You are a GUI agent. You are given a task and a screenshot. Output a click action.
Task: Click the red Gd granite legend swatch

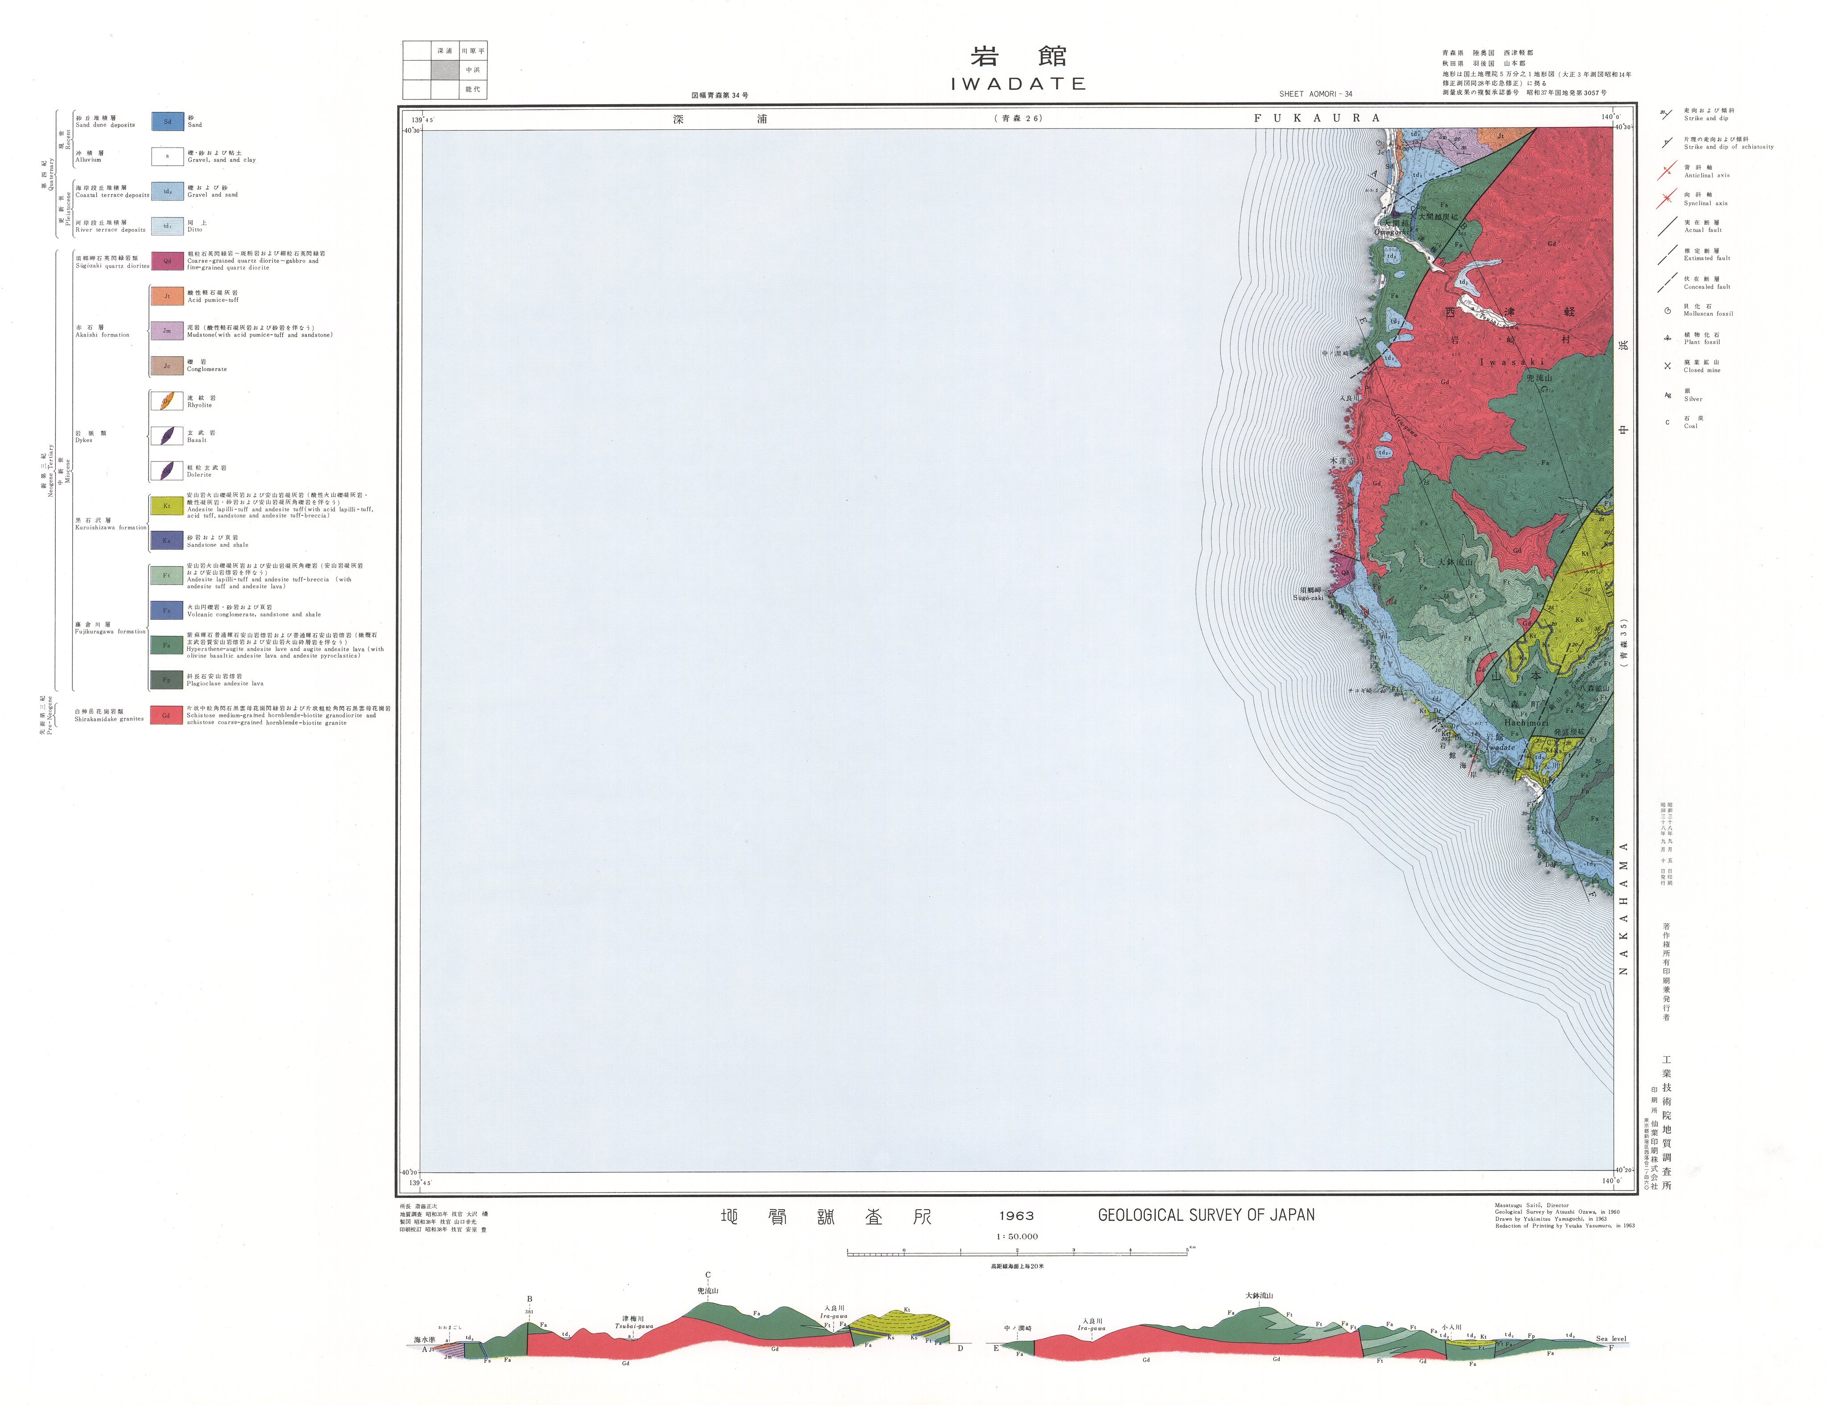[x=166, y=715]
